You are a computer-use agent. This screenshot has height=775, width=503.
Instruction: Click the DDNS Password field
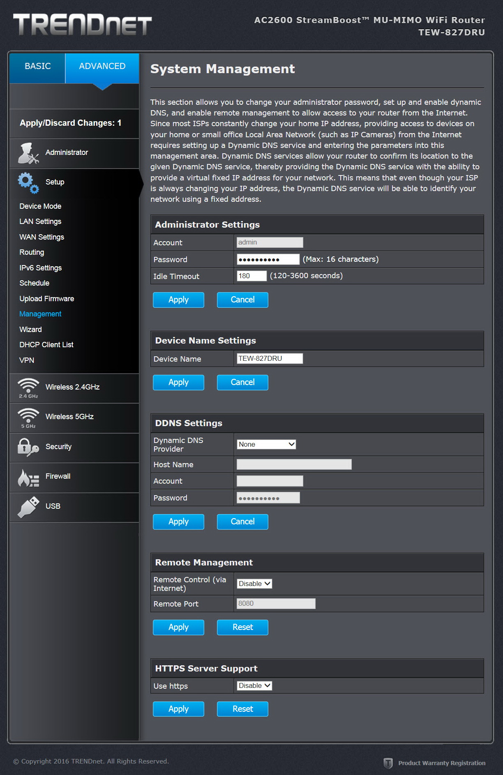[x=268, y=498]
